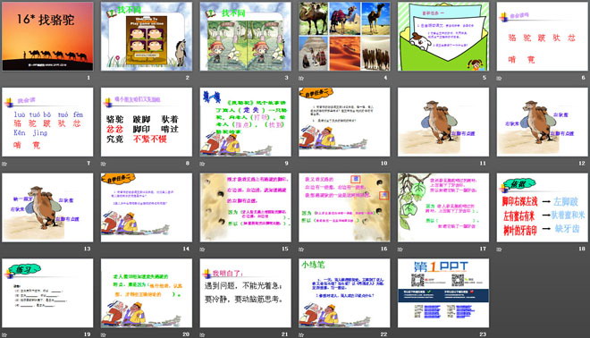Click animation star icon beneath slide 8
This screenshot has height=338, width=590.
(104, 164)
